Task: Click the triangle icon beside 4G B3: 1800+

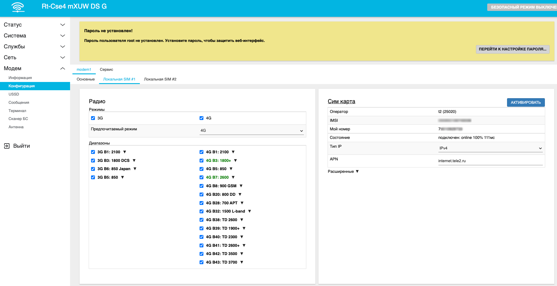Action: [236, 160]
